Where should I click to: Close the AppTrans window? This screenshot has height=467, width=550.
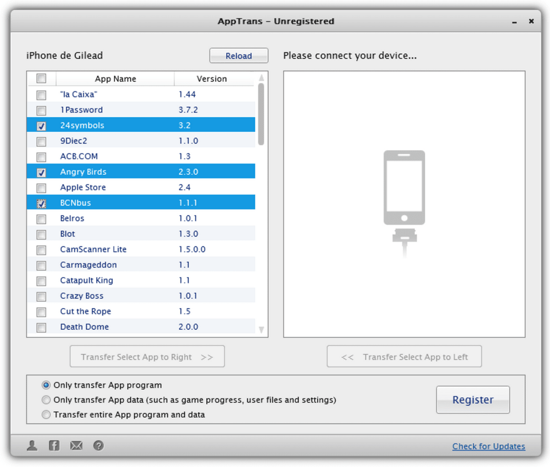(532, 21)
